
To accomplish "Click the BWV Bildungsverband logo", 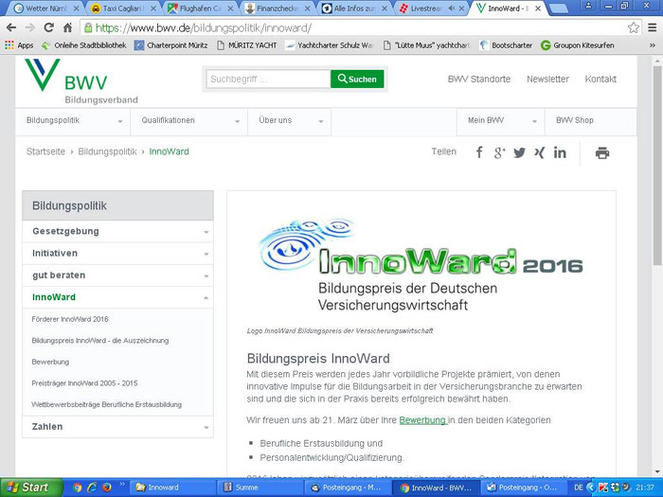I will [x=81, y=81].
